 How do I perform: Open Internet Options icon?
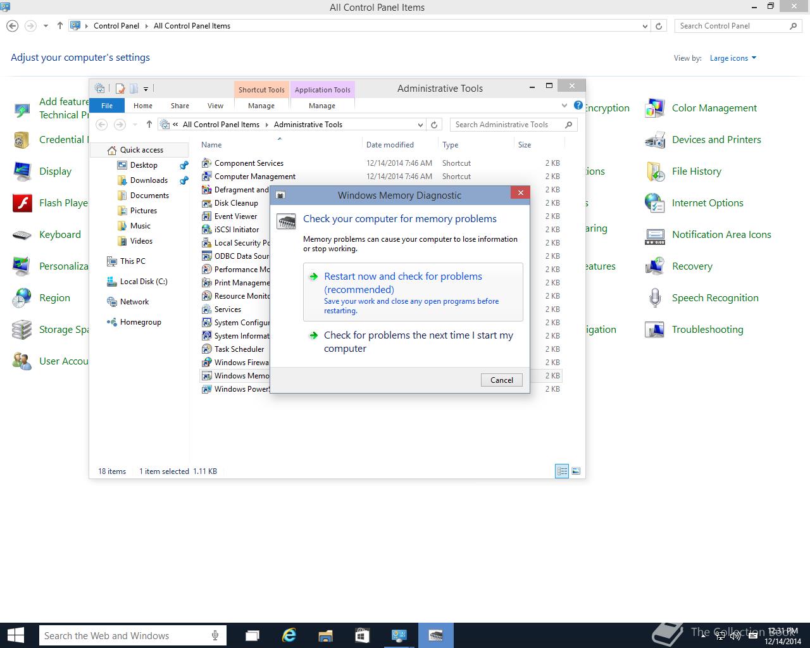click(x=654, y=203)
